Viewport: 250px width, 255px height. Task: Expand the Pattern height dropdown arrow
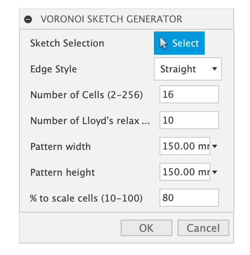coord(215,172)
